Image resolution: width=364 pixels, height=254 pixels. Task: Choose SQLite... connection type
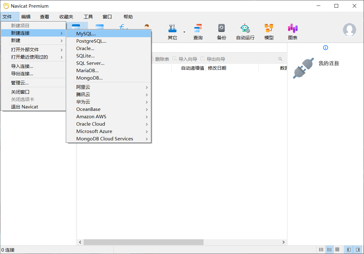[109, 56]
